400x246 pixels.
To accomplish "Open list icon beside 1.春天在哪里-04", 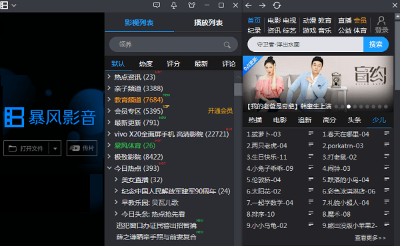I will (x=387, y=133).
